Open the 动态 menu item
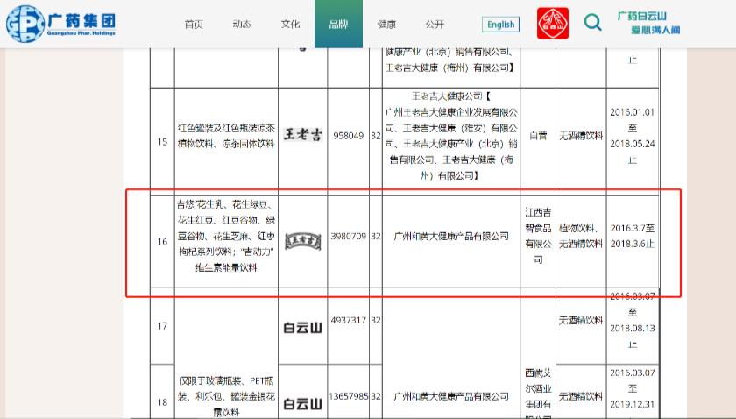 click(242, 24)
